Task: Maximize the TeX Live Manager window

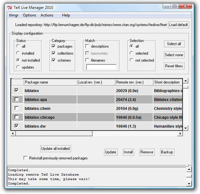Action: point(174,6)
